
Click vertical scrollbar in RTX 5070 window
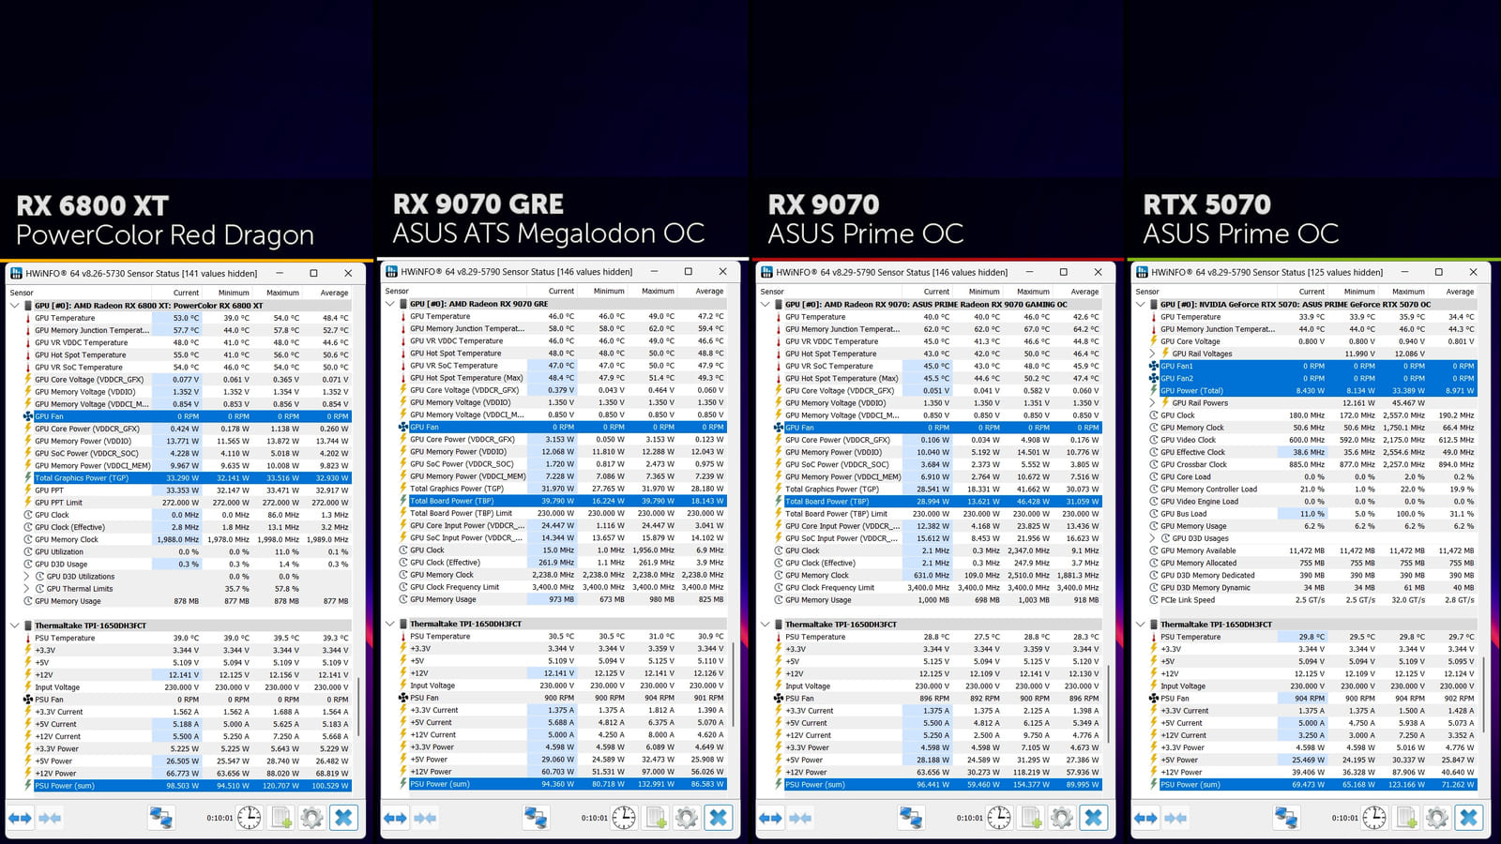coord(1483,694)
